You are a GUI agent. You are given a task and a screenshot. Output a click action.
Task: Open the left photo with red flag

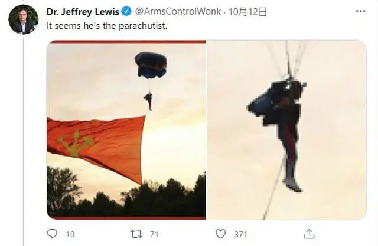click(x=126, y=129)
